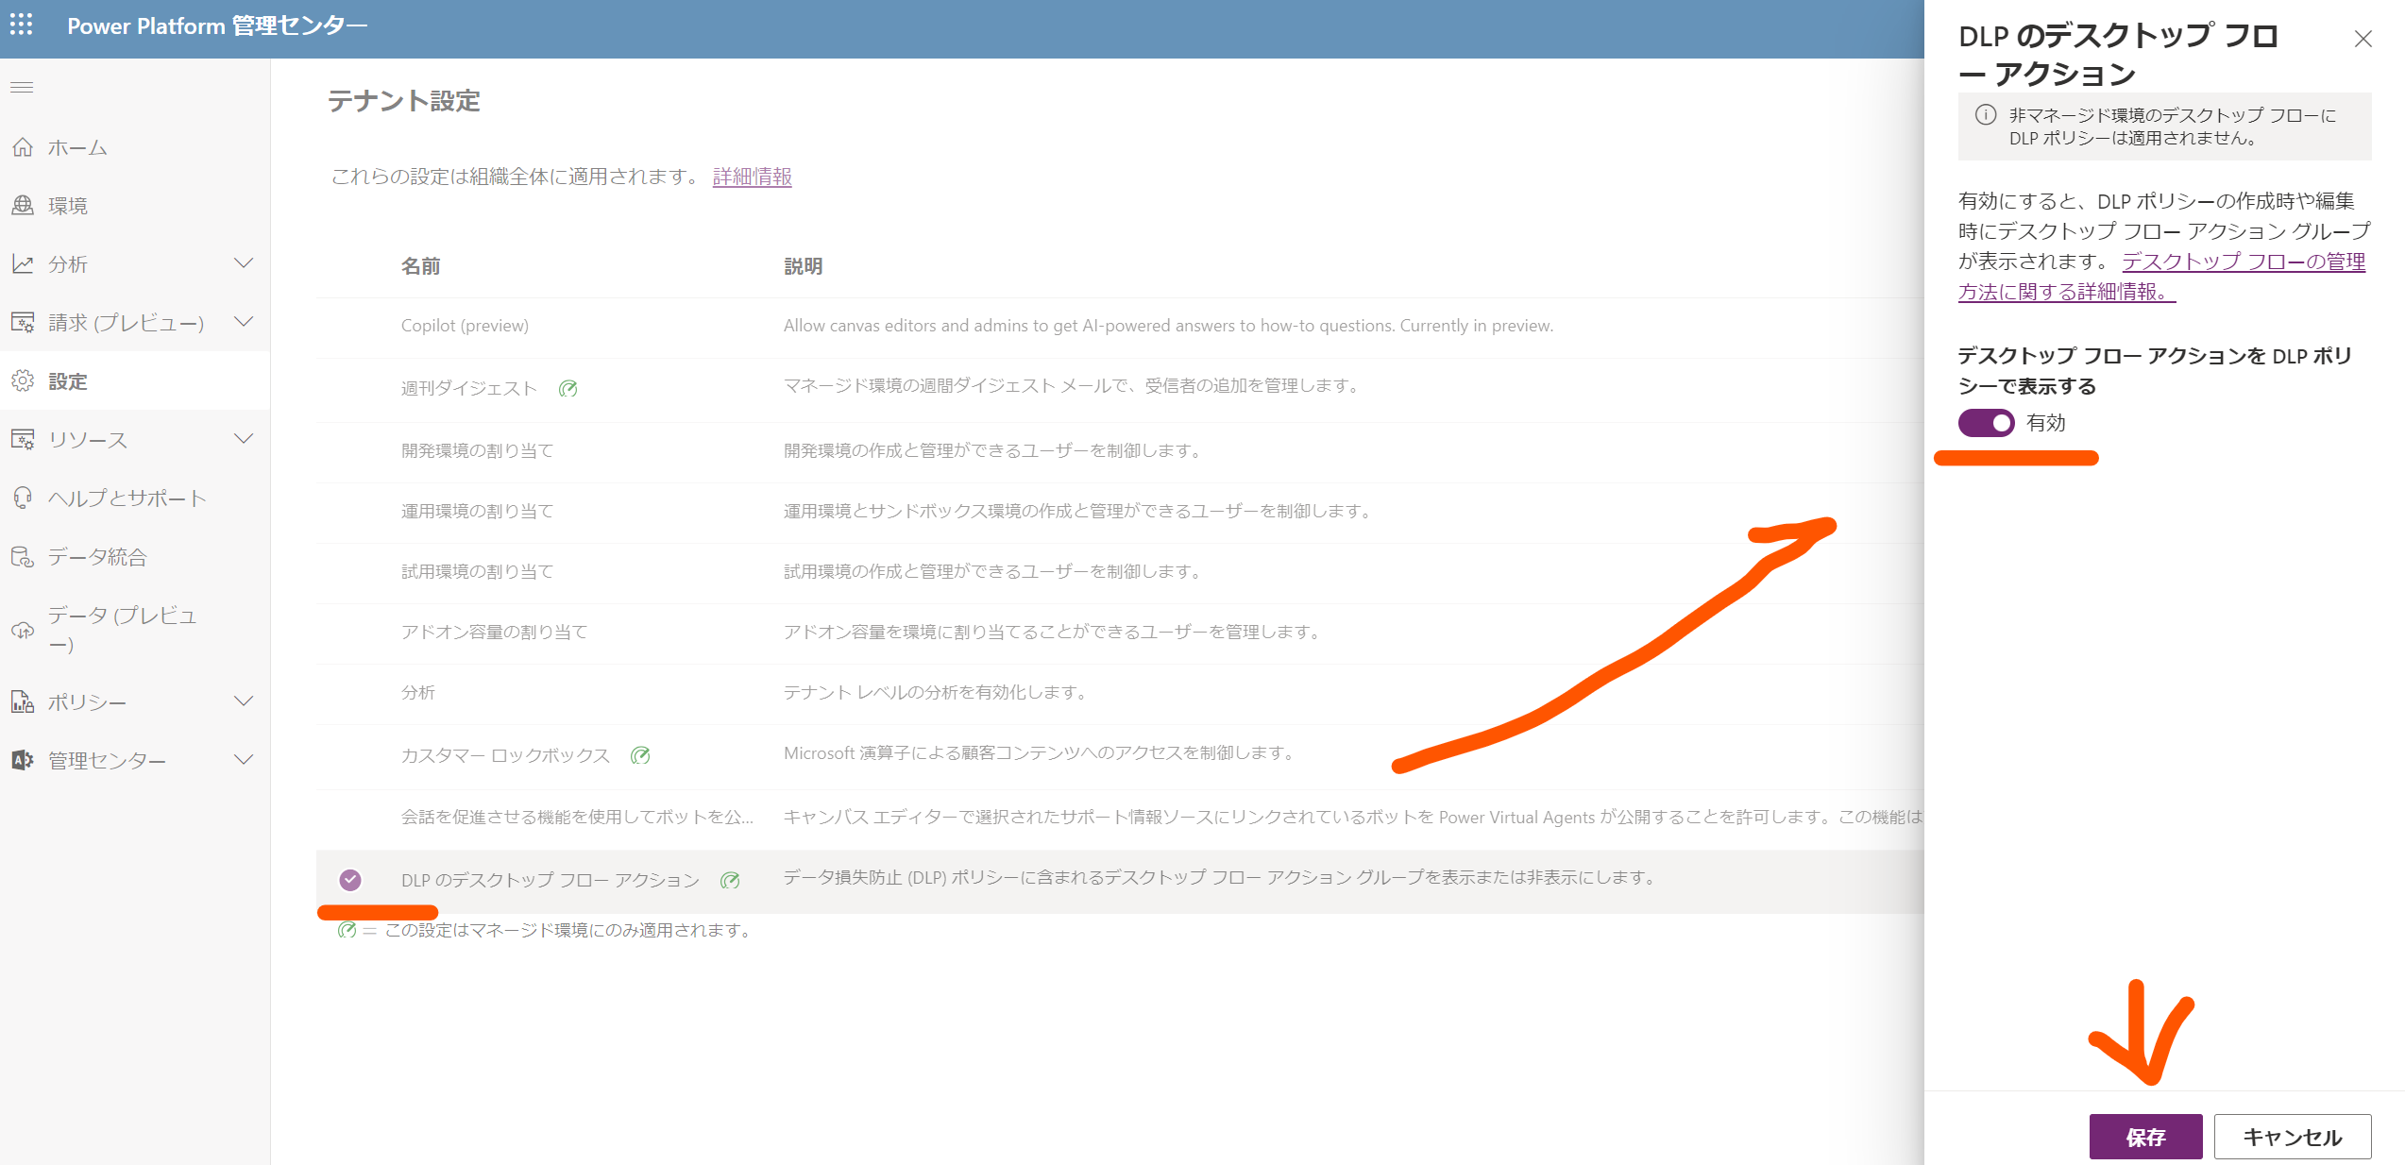Expand the ポリシー navigation section
2405x1165 pixels.
(x=245, y=701)
